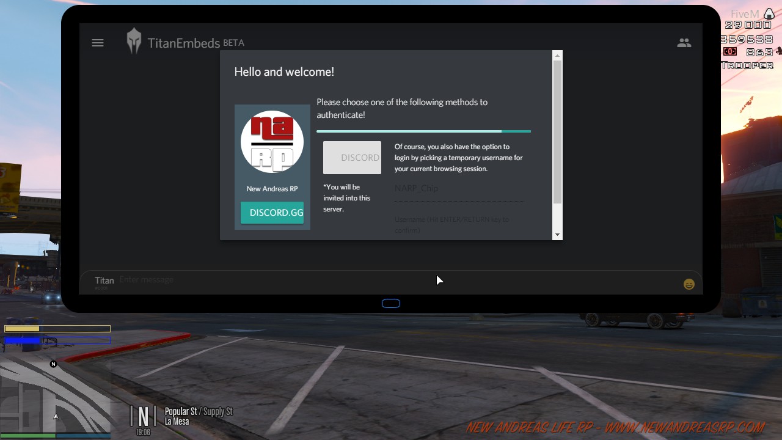Click the dialog scrollbar up arrow

click(557, 56)
